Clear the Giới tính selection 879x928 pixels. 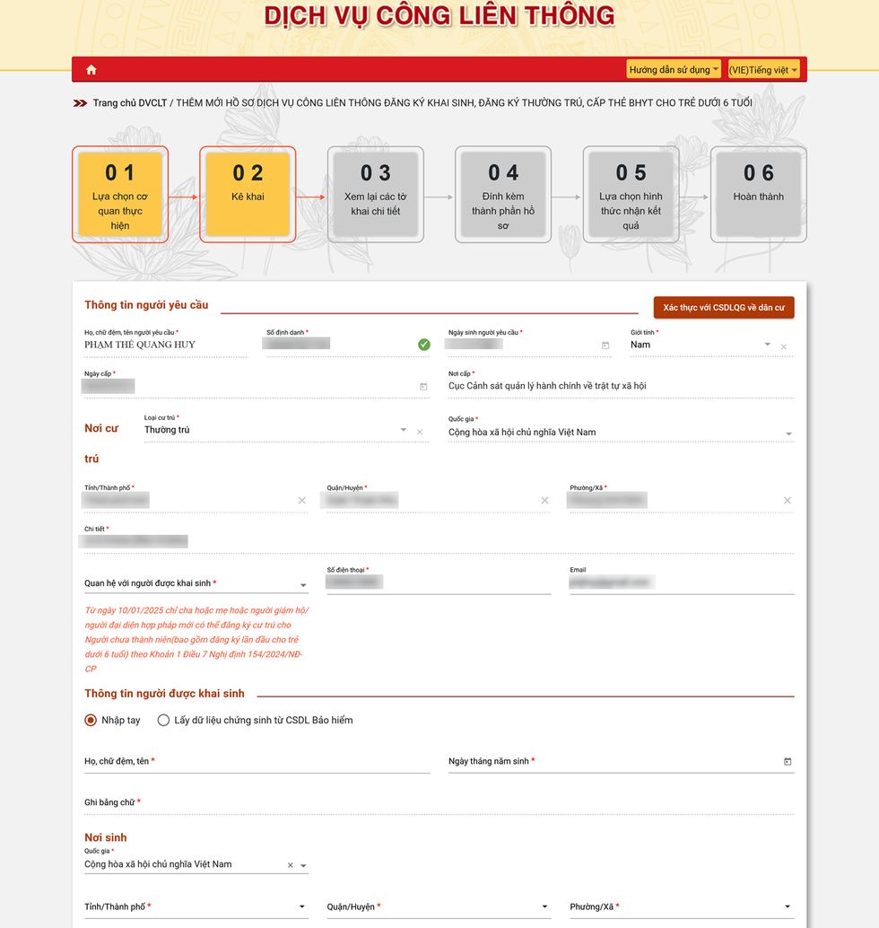[x=784, y=346]
